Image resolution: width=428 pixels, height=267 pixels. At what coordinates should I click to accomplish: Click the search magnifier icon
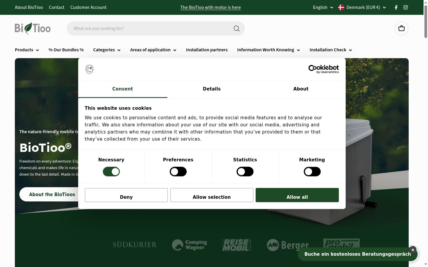coord(237,28)
